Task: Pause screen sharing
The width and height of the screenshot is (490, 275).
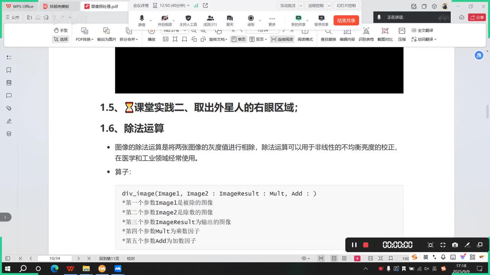Action: tap(322, 21)
